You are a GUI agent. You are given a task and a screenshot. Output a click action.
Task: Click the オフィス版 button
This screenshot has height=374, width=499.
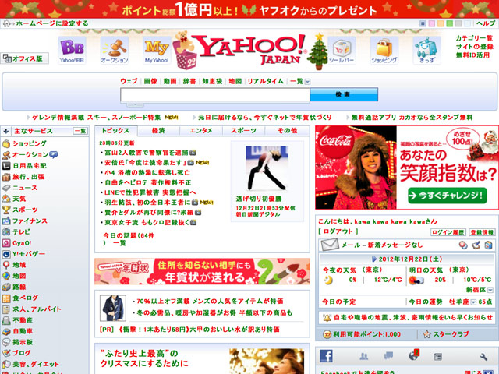tap(24, 58)
